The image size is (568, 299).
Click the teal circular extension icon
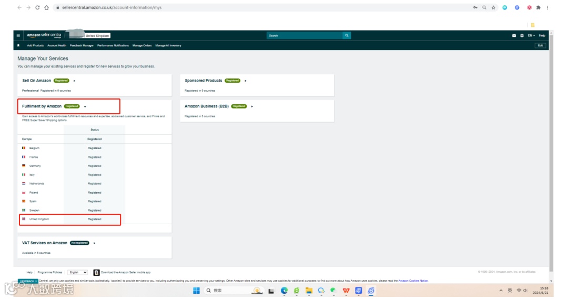pos(504,7)
